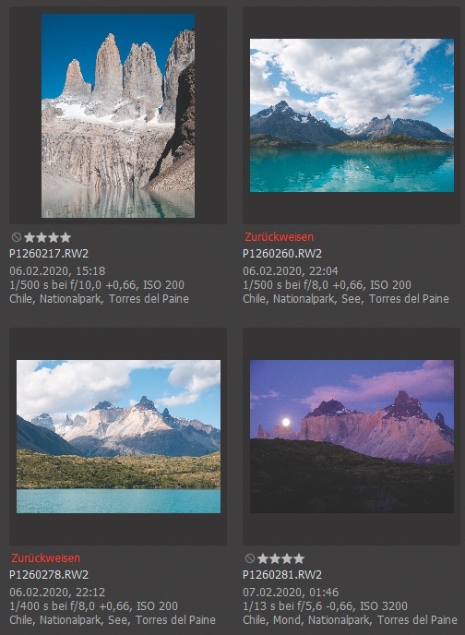465x635 pixels.
Task: Click the file name P1260260.RW2
Action: pyautogui.click(x=282, y=254)
